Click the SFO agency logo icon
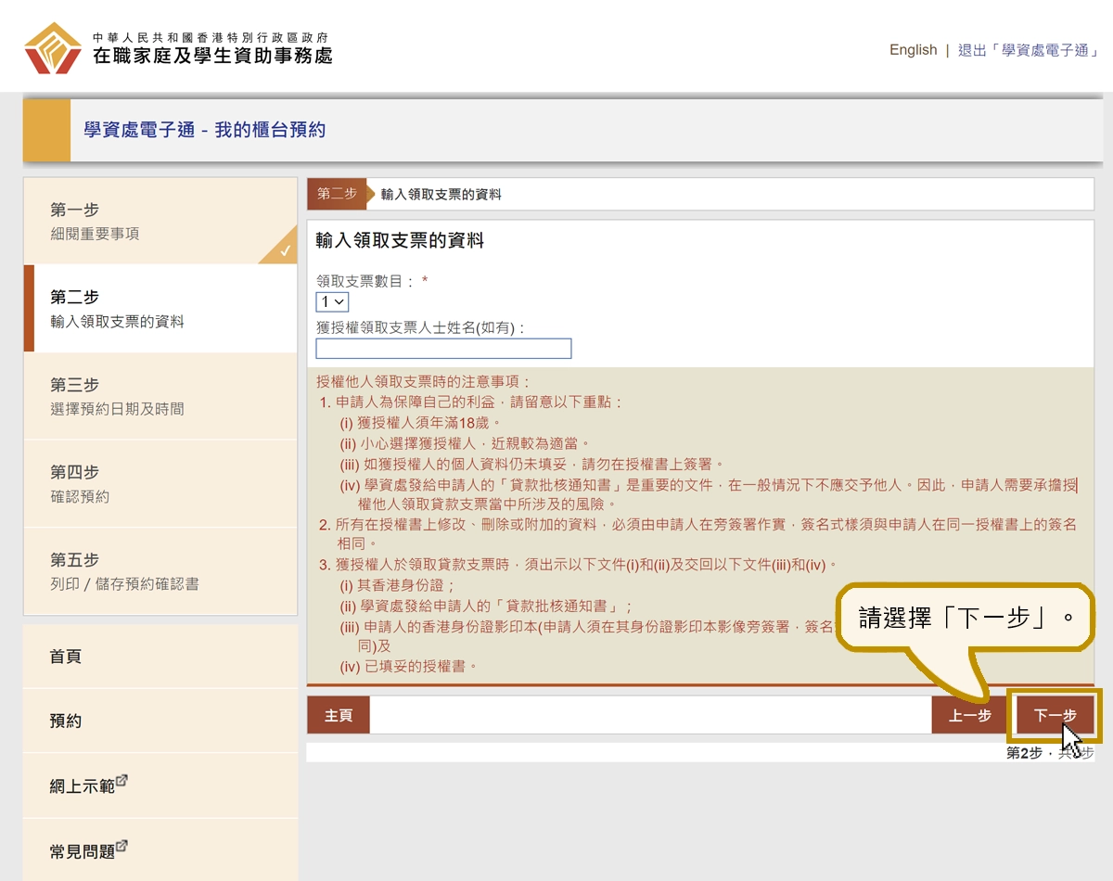This screenshot has height=881, width=1113. coord(53,48)
